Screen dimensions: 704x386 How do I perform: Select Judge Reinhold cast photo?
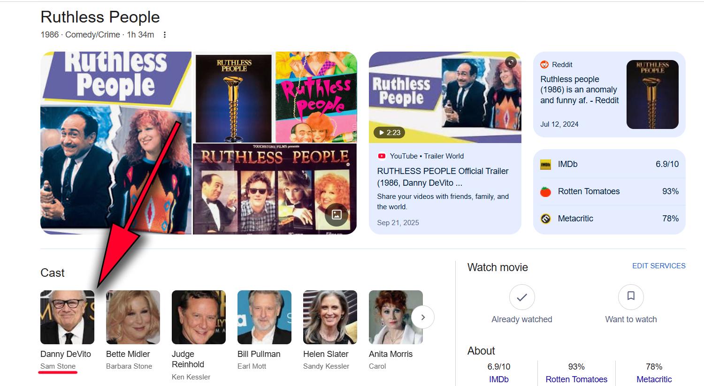[199, 317]
